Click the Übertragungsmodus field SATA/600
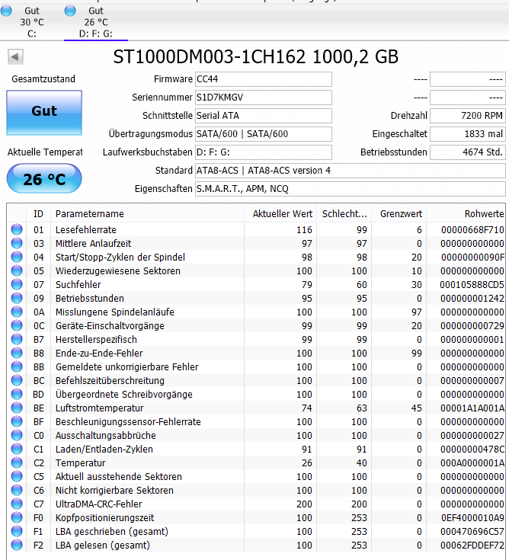The height and width of the screenshot is (560, 509). [263, 134]
